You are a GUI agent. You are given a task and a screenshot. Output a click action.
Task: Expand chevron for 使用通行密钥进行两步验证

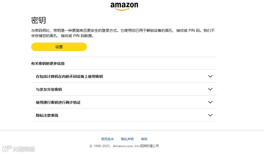(x=210, y=102)
